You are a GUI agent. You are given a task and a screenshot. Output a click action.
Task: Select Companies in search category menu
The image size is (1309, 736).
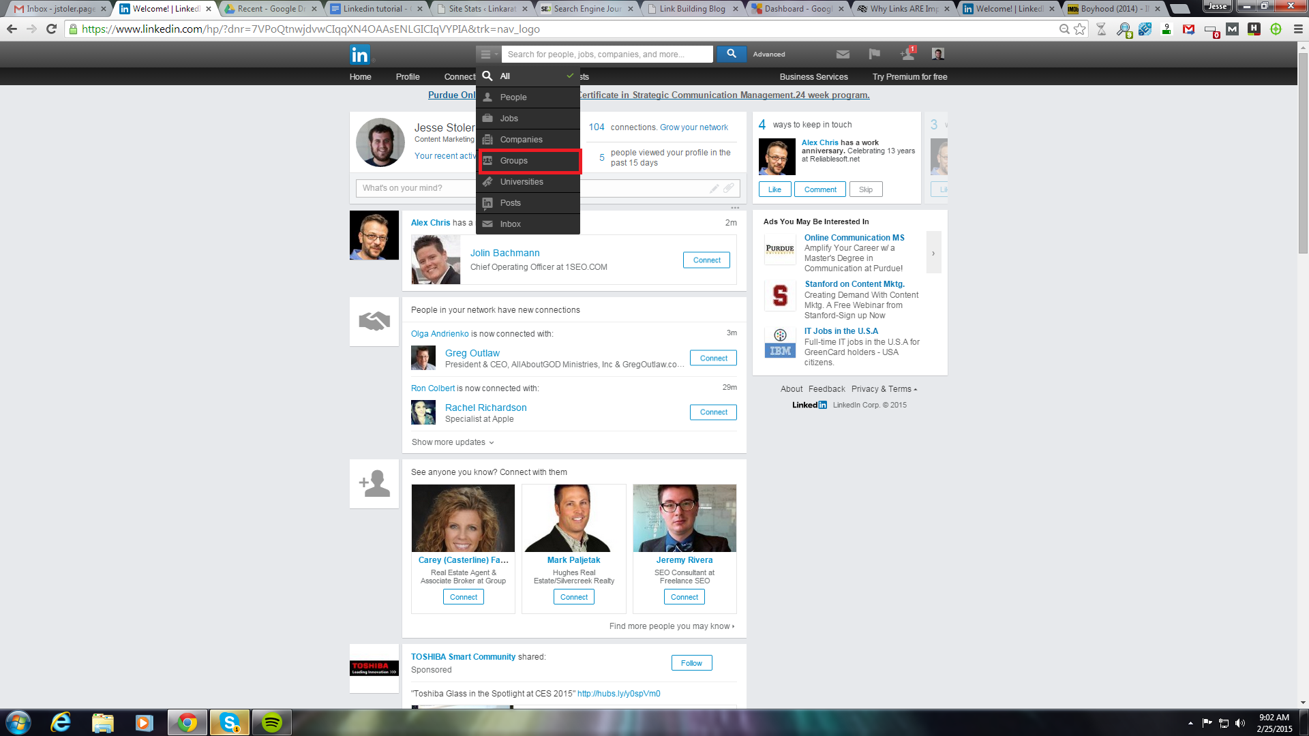click(528, 140)
